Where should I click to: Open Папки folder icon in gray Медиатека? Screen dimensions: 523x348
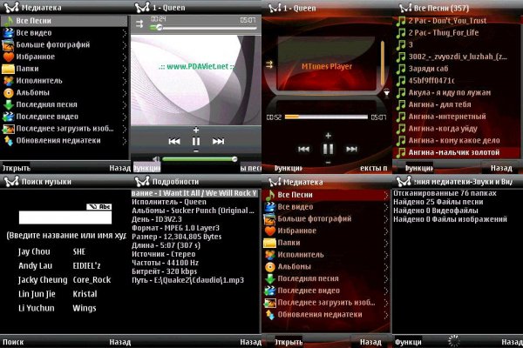[9, 69]
